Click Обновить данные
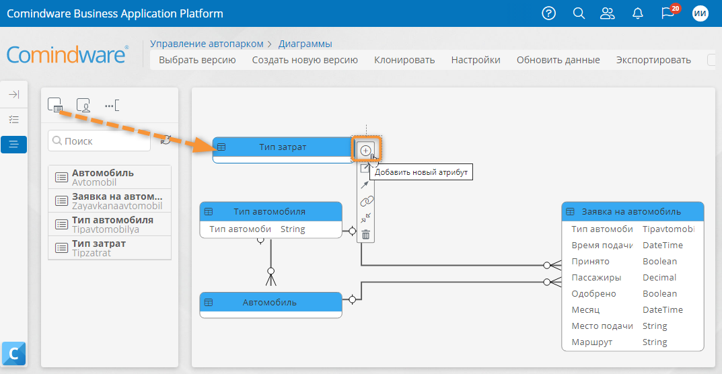 pos(558,60)
